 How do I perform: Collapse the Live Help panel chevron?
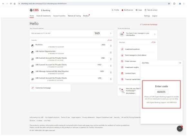(180, 63)
